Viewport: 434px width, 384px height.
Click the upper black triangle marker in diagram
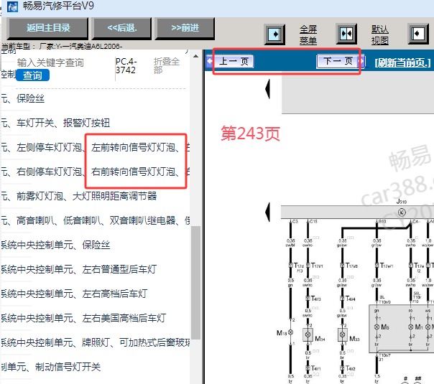coord(267,89)
